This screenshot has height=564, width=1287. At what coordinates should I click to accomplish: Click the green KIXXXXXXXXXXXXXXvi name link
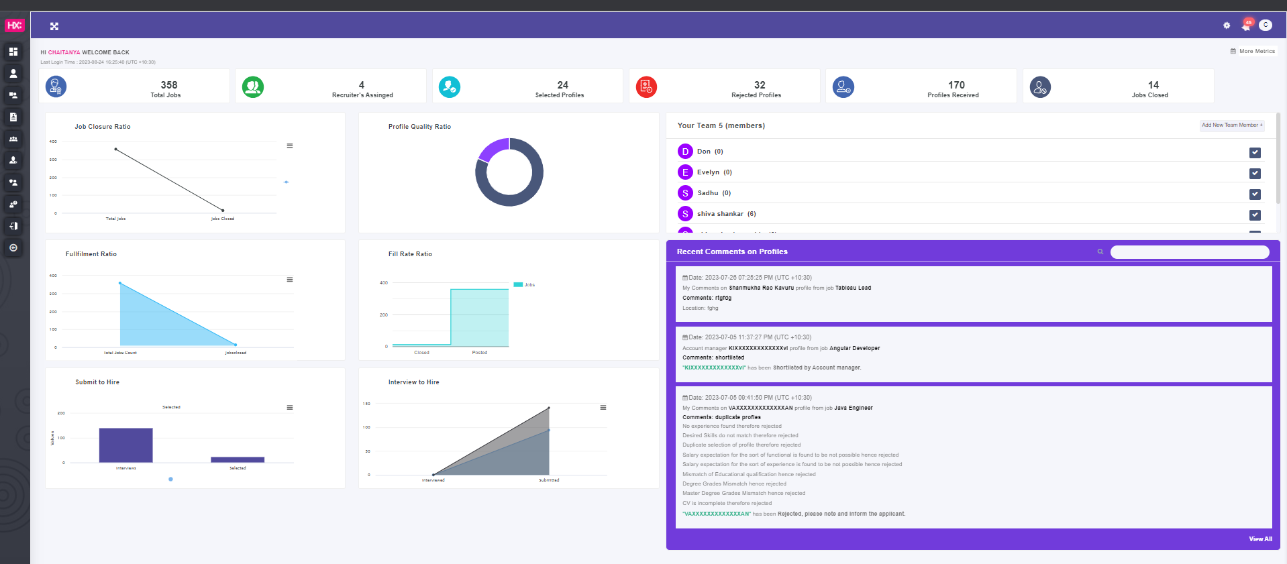pyautogui.click(x=714, y=368)
